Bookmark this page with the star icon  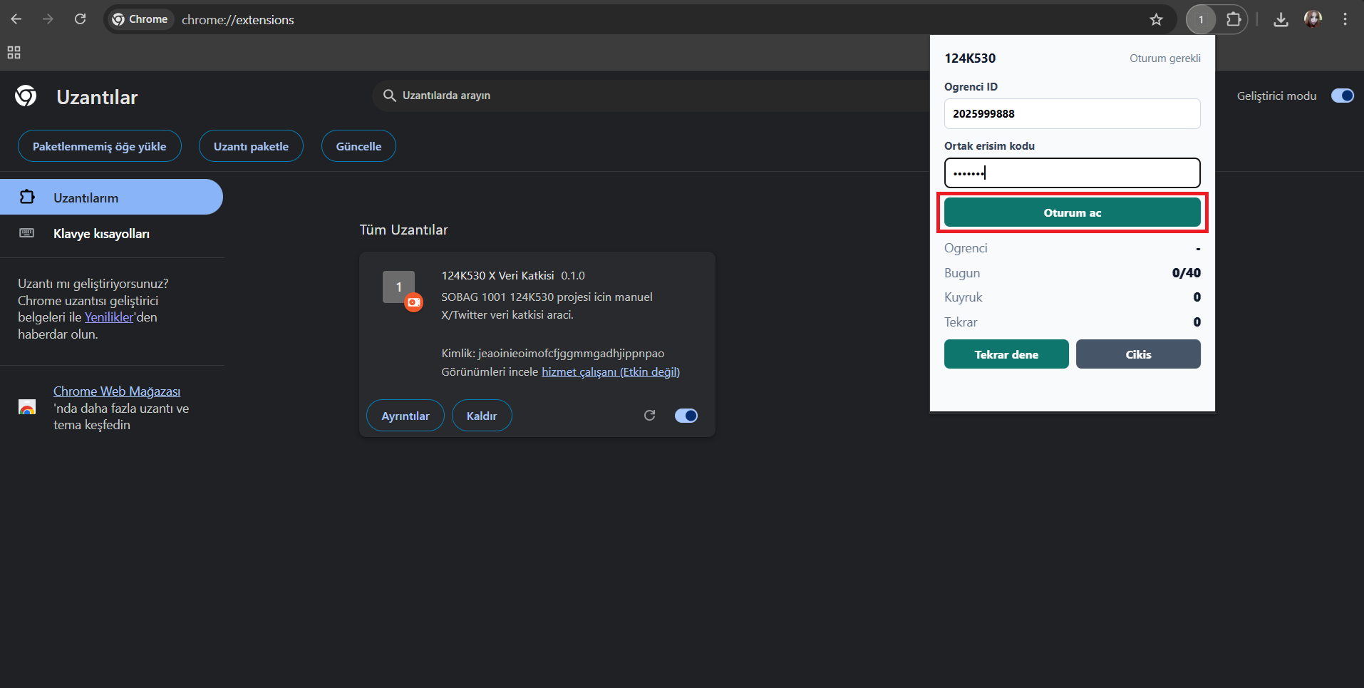coord(1156,19)
